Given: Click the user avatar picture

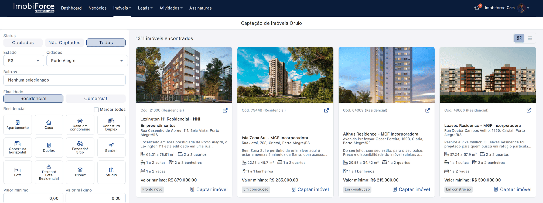Looking at the screenshot, I should [521, 8].
